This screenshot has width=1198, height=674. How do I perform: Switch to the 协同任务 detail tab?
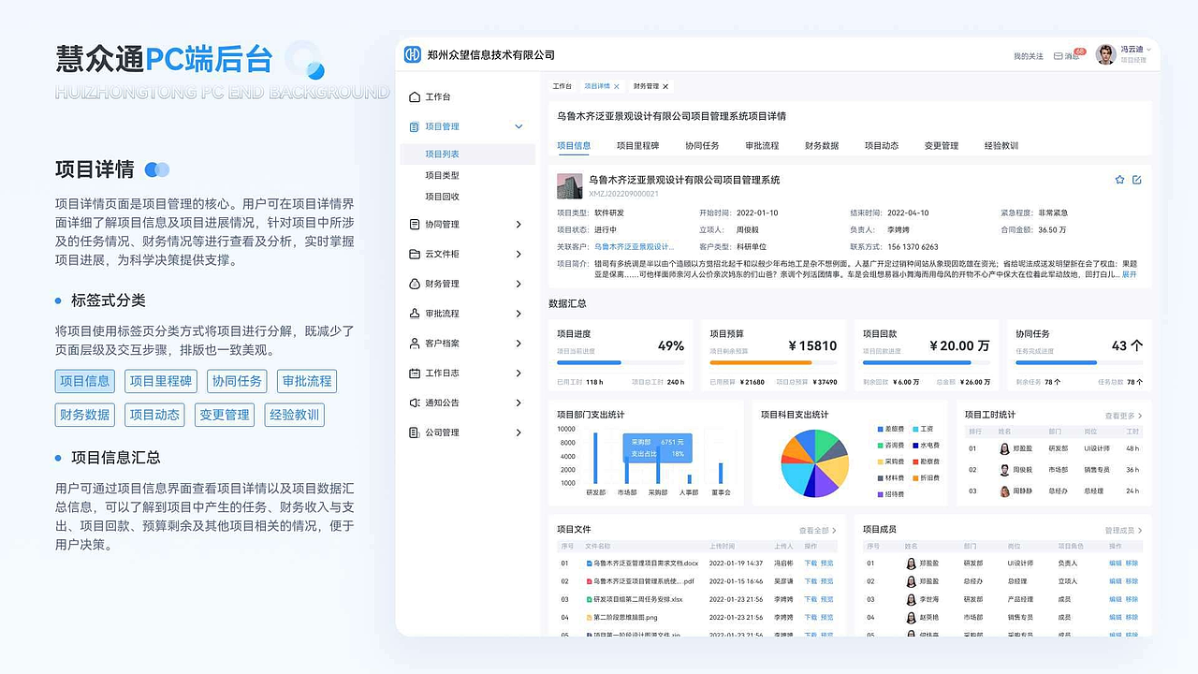(702, 146)
